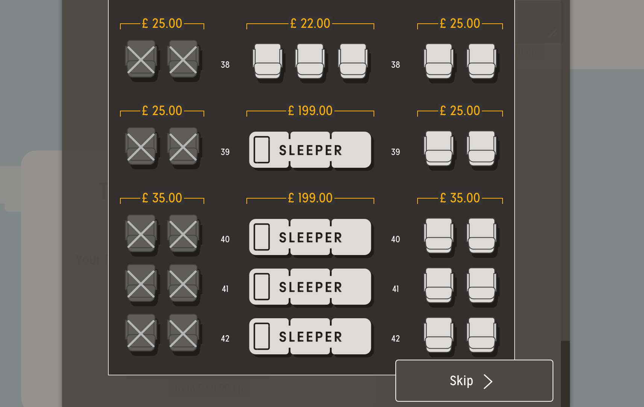Select the right-side inner seat in row 40
The height and width of the screenshot is (407, 644).
pyautogui.click(x=439, y=236)
